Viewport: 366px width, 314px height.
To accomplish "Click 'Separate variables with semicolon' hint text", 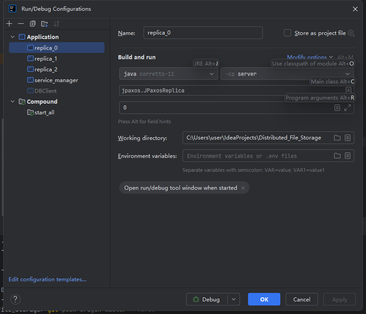I will tap(253, 170).
